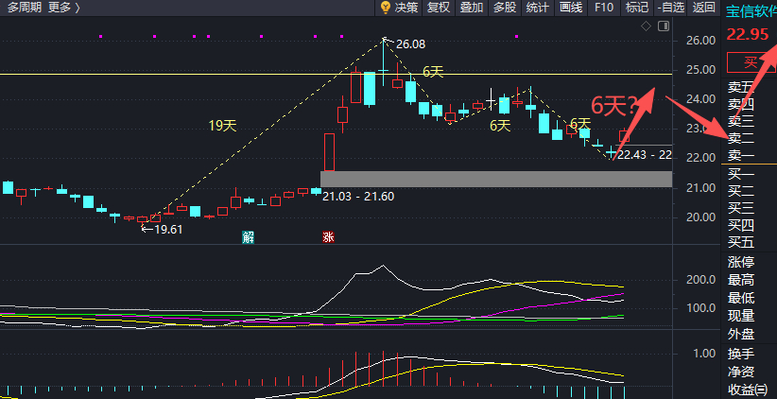
Task: Click the 24.00 price axis value
Action: [x=702, y=99]
